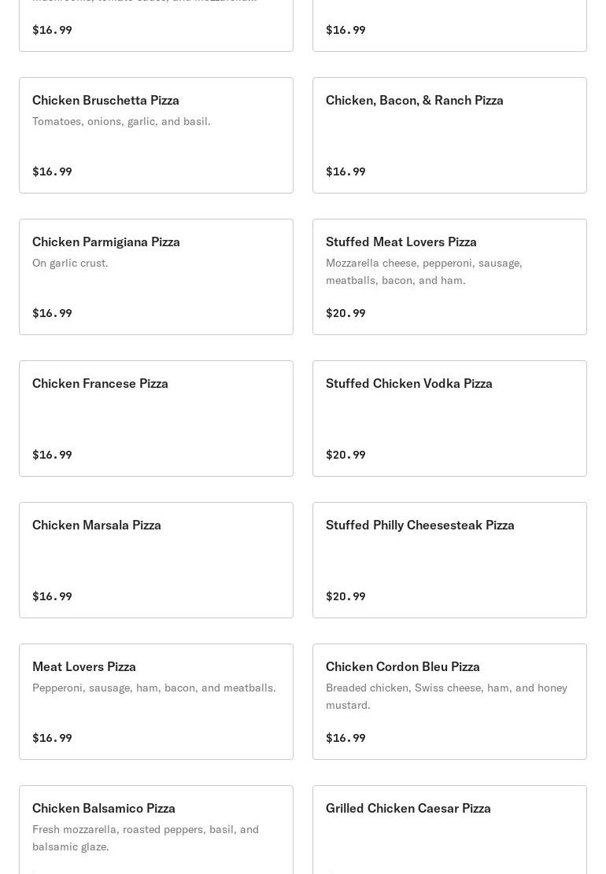Open the Chicken Bruschetta Pizza item

tap(105, 101)
